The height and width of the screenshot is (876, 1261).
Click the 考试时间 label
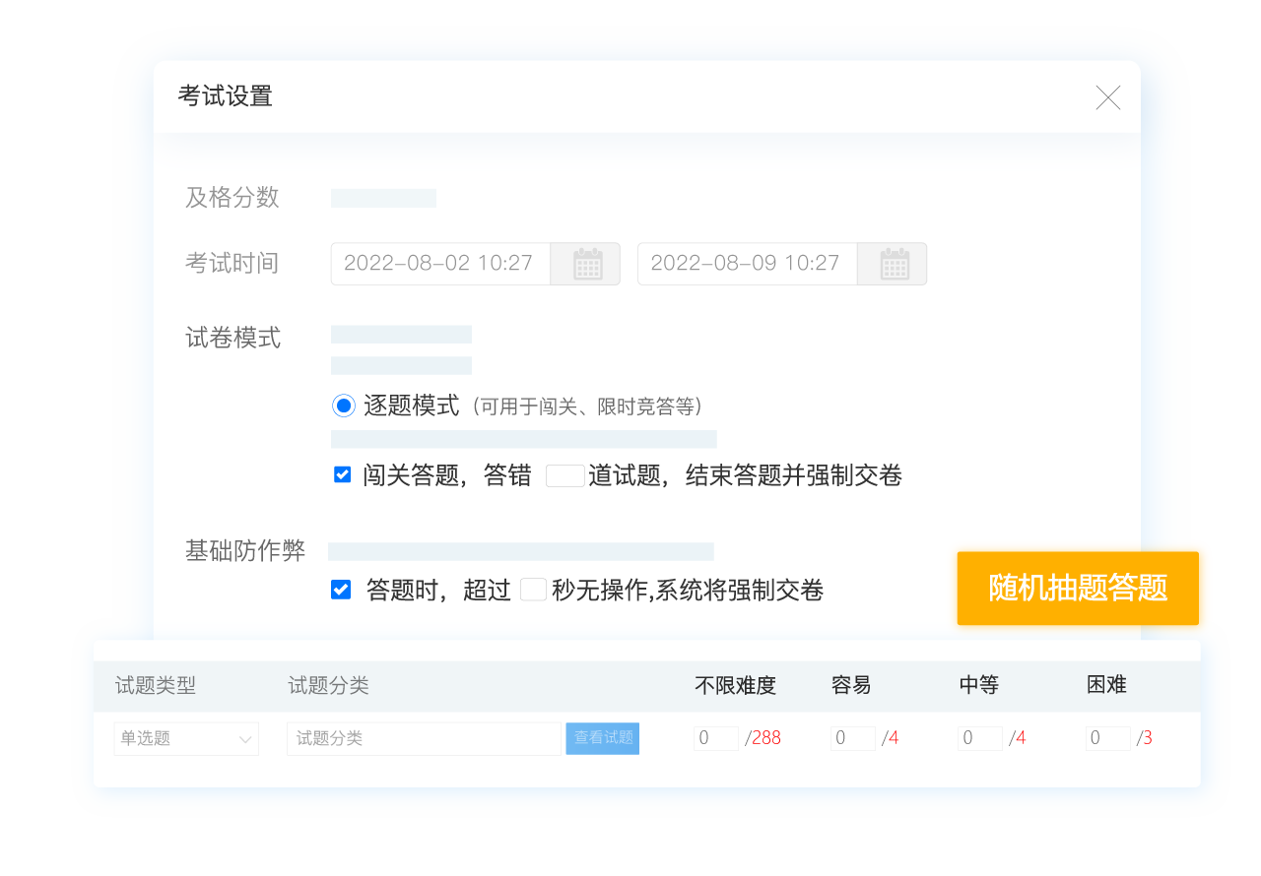click(x=232, y=263)
